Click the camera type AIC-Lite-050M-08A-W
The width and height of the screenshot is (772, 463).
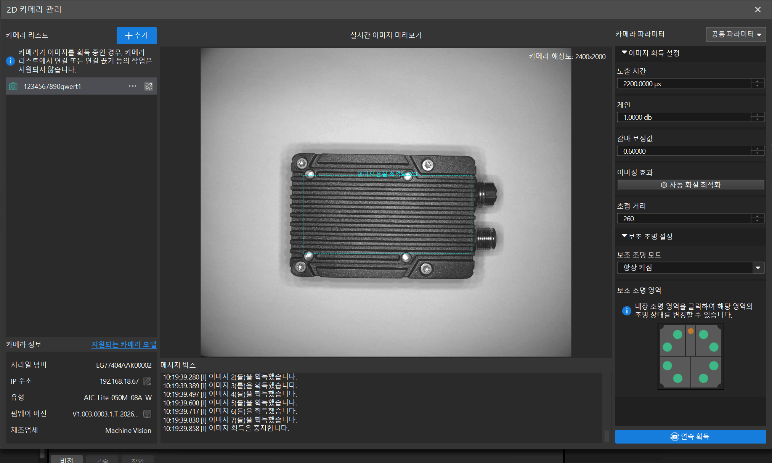[118, 398]
